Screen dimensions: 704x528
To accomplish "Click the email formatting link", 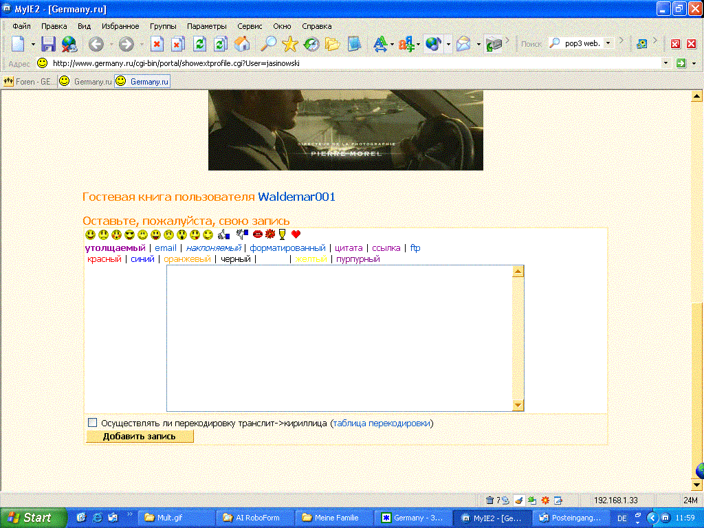I will coord(166,247).
